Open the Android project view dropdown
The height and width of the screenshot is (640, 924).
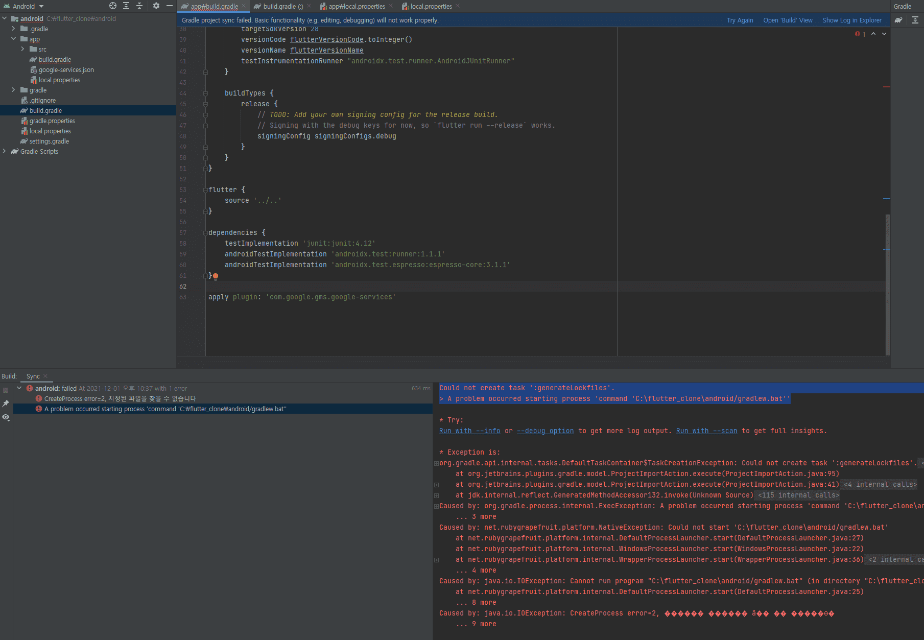(25, 6)
